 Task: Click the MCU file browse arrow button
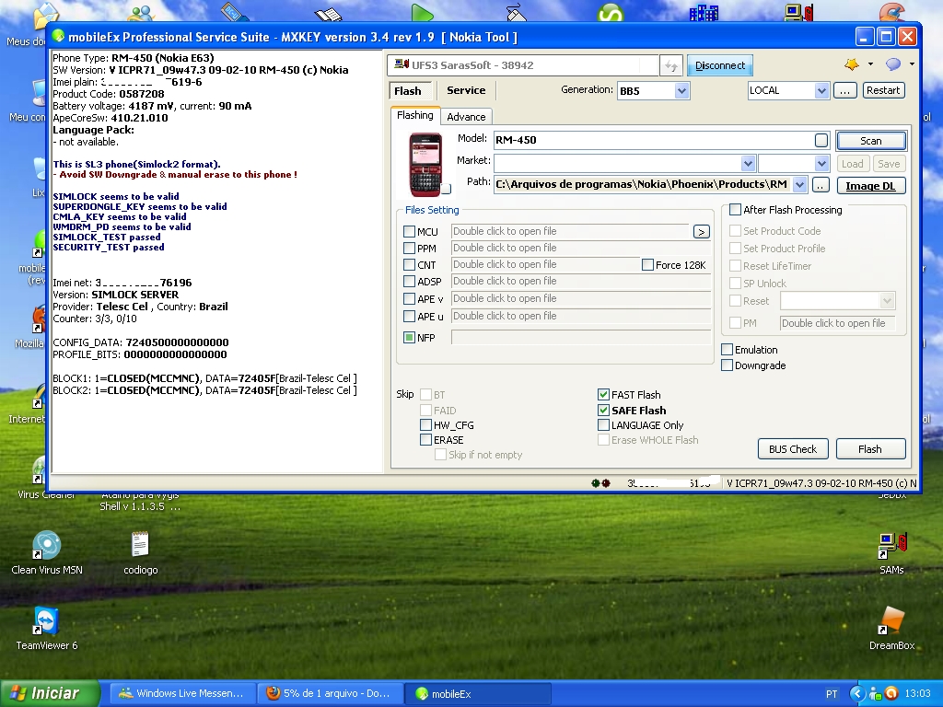701,231
